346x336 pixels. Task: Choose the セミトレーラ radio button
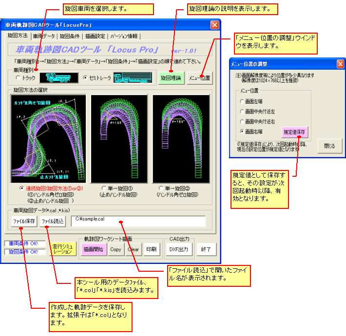tap(85, 77)
